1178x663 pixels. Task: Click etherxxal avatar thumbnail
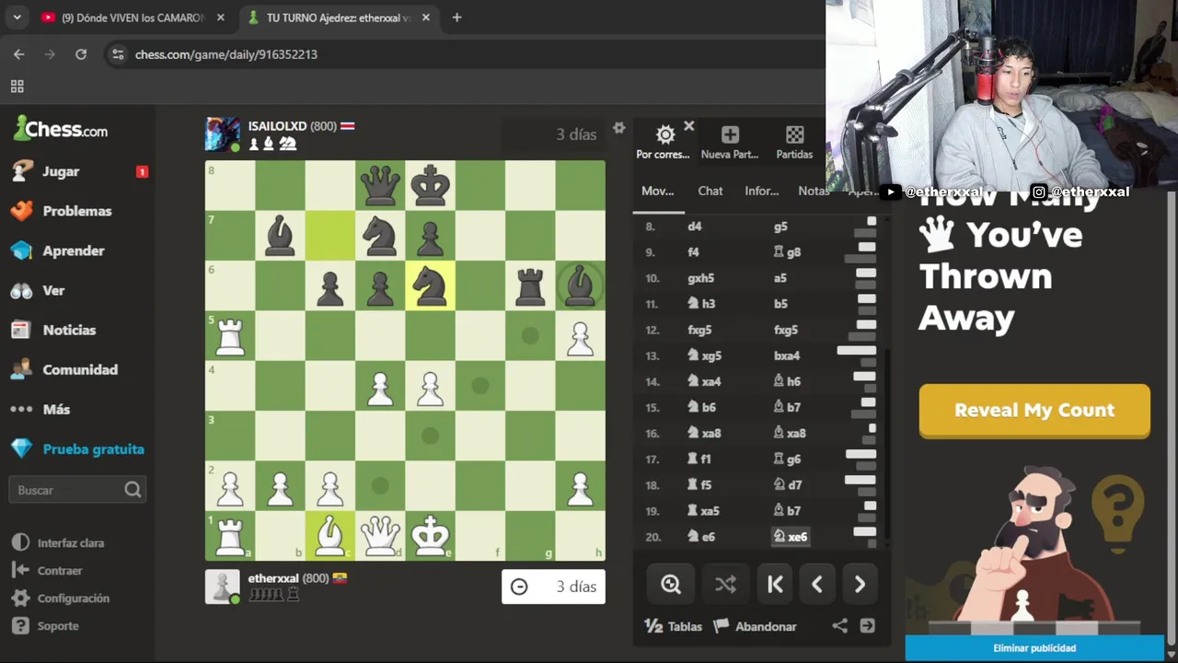click(222, 587)
